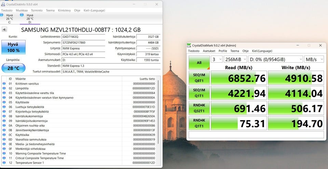Image resolution: width=328 pixels, height=169 pixels.
Task: Click status dot for Isäntäkirjoituskomentoja row
Action: click(x=4, y=121)
